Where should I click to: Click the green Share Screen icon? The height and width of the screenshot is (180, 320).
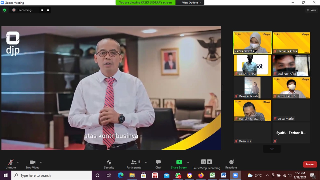[179, 162]
